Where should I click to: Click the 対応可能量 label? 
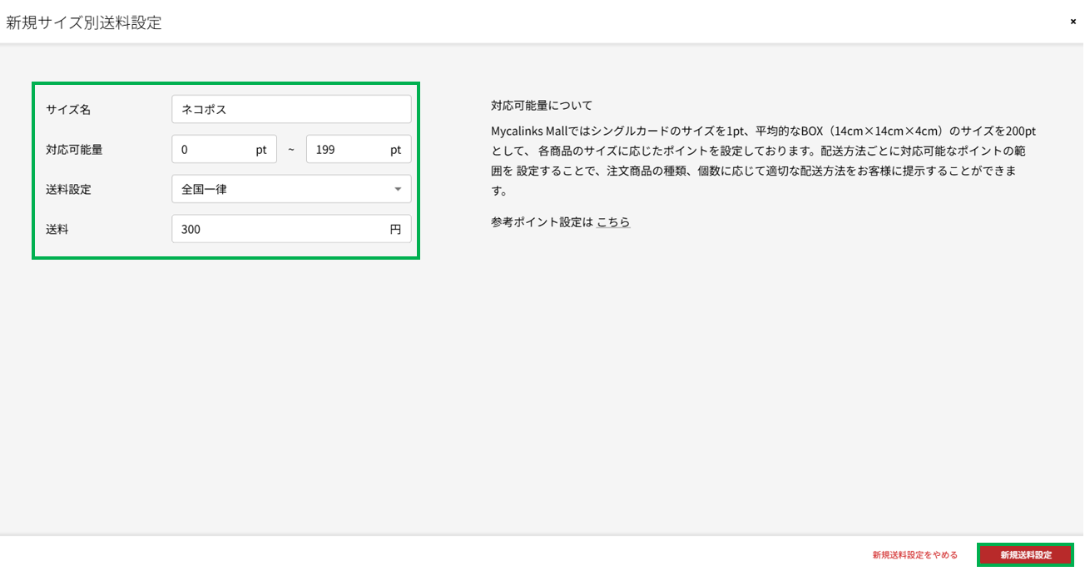(74, 150)
